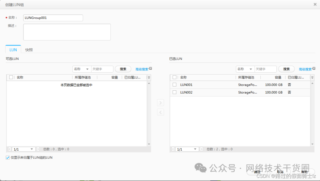Click inside the 描述 description field

[67, 32]
